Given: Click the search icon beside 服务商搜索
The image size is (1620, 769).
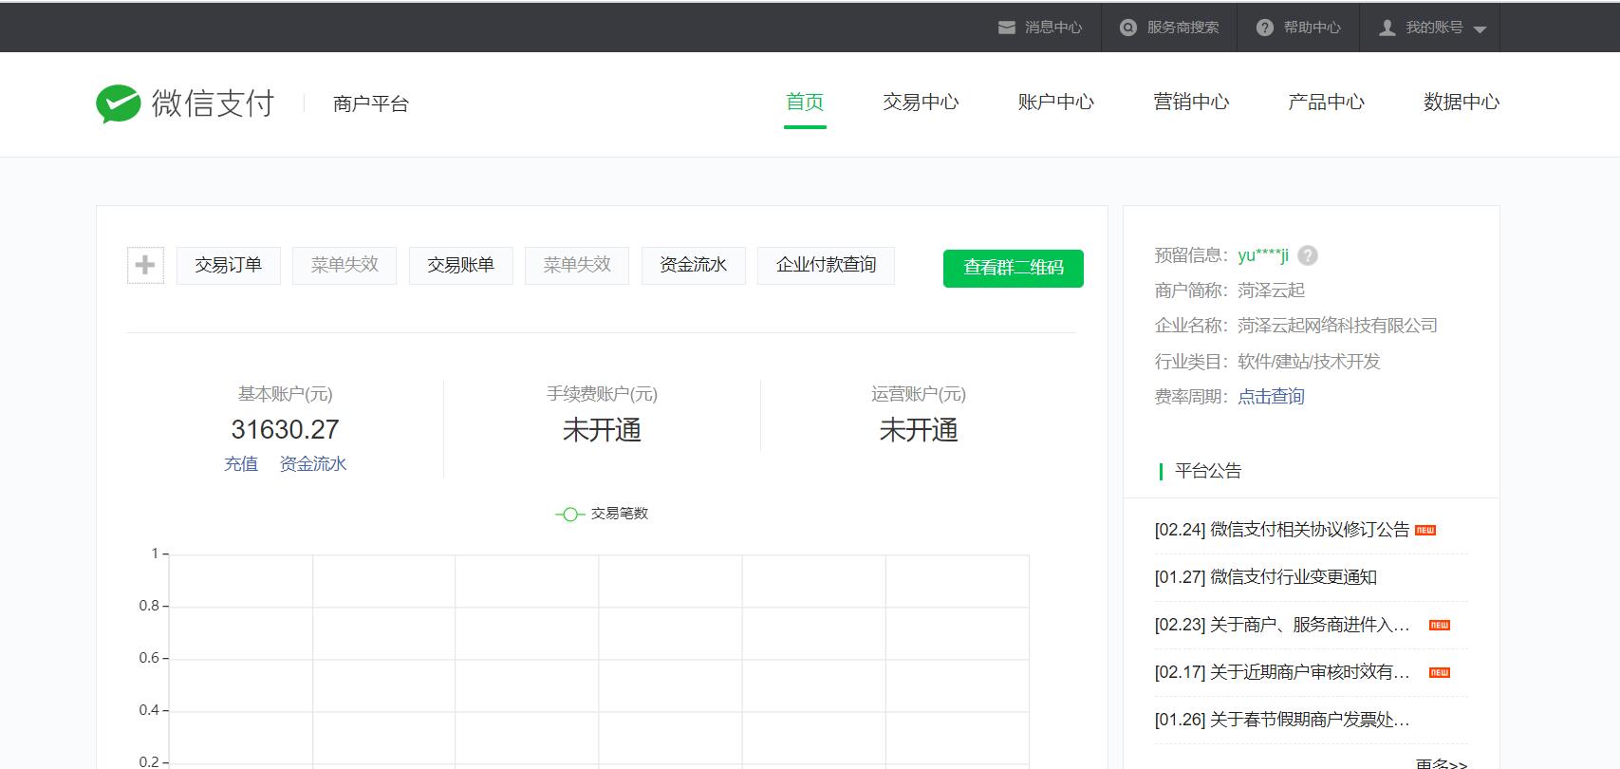Looking at the screenshot, I should click(x=1128, y=28).
